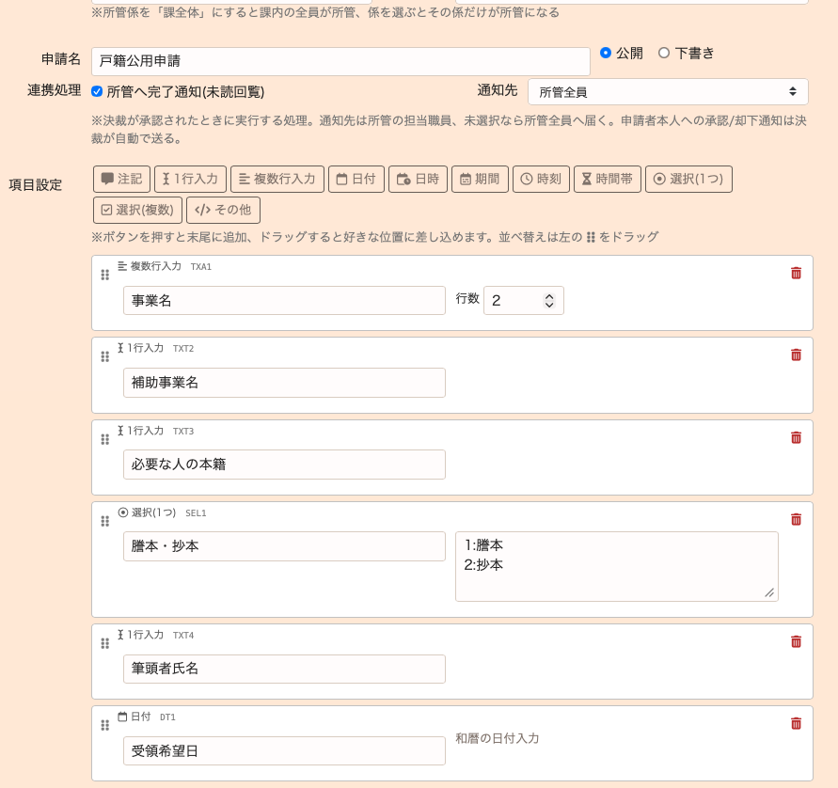Screen dimensions: 838x788
Task: Add a 複数行入力 multi-line field
Action: coord(277,179)
